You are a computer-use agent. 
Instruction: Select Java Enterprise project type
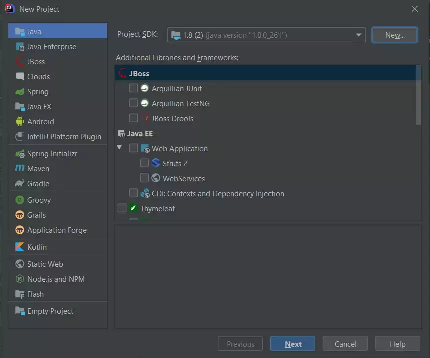tap(58, 47)
